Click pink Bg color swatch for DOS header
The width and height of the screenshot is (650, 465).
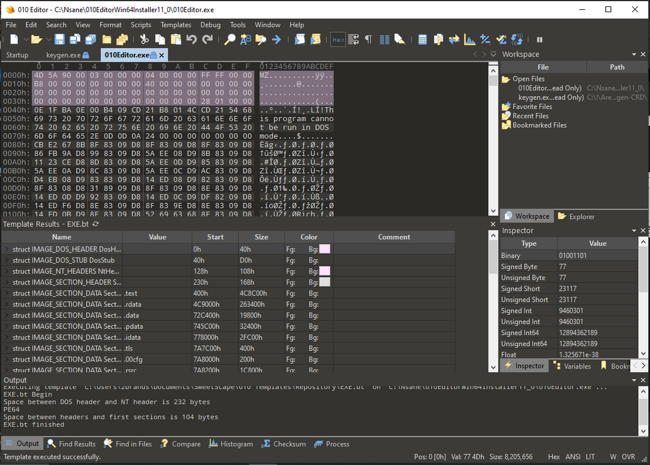point(324,249)
